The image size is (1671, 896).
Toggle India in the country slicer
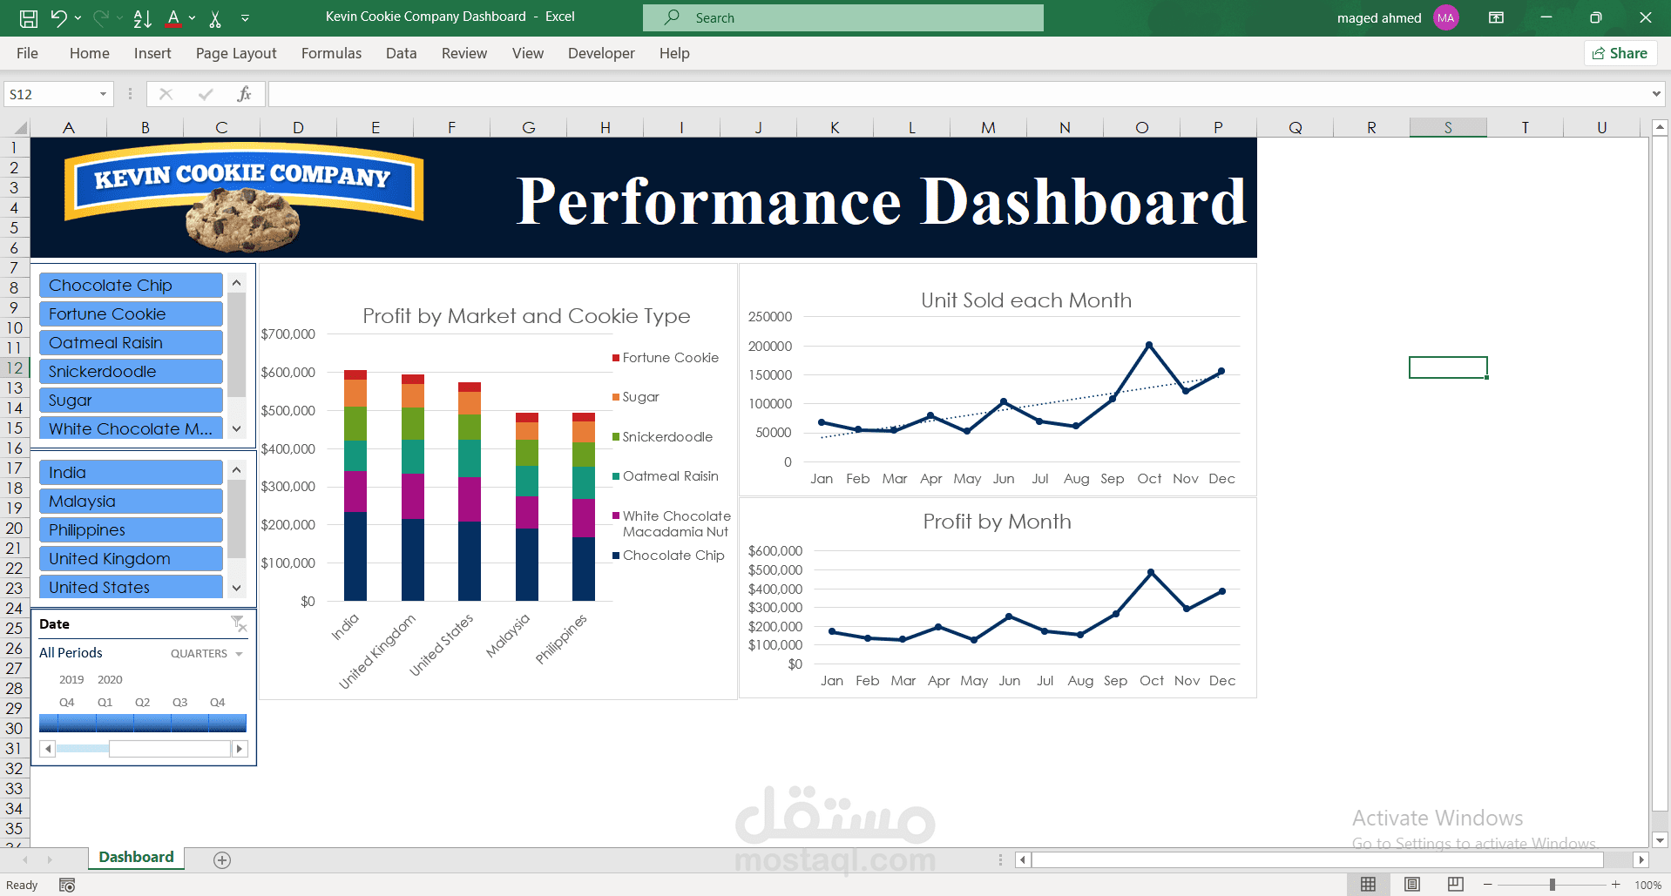point(130,472)
